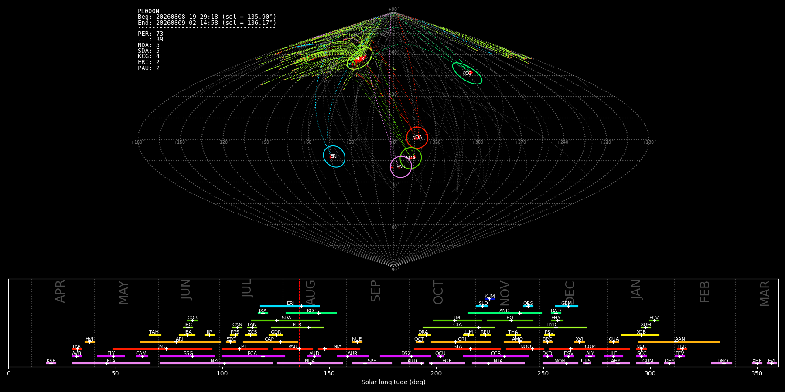Click the APR month label

tap(60, 291)
